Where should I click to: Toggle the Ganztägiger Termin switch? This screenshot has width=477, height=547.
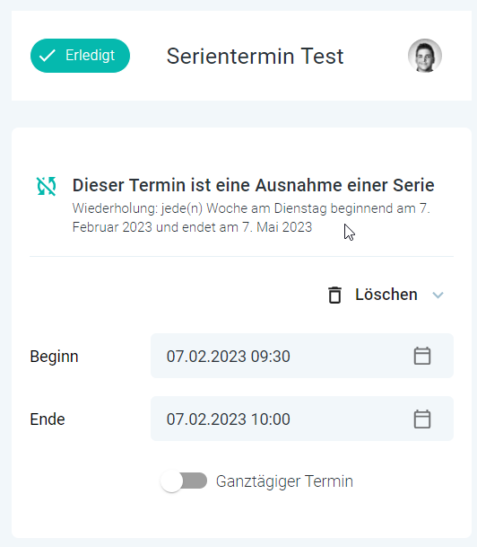[184, 481]
